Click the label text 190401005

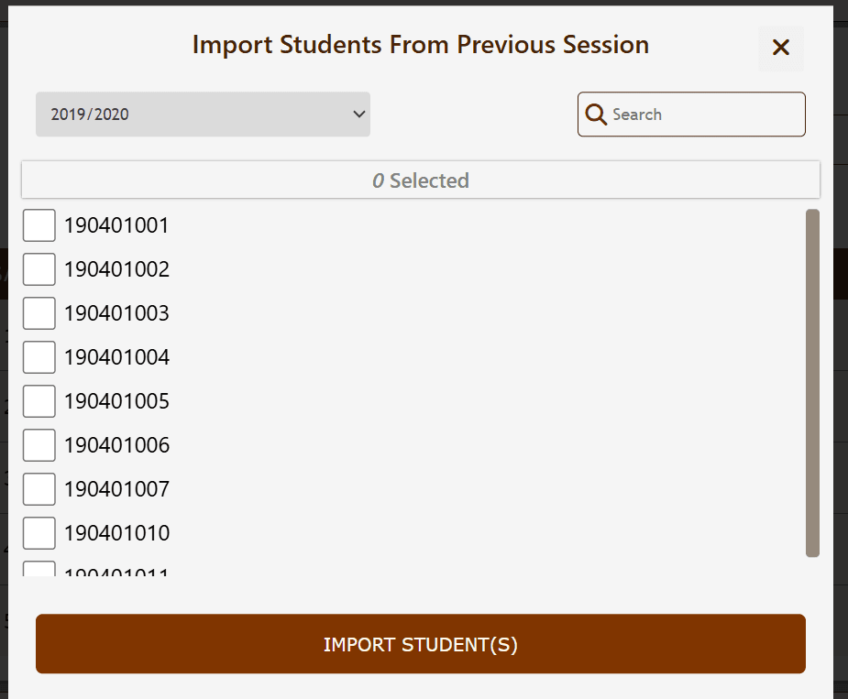(114, 400)
